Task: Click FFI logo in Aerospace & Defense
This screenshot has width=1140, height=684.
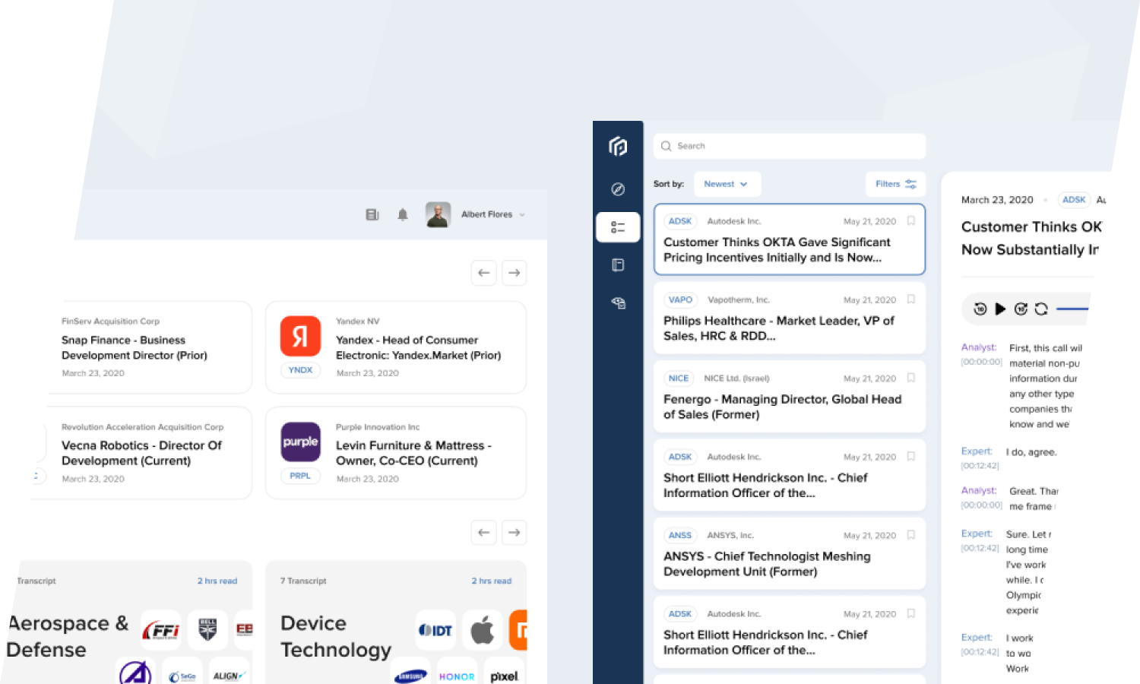Action: tap(160, 630)
